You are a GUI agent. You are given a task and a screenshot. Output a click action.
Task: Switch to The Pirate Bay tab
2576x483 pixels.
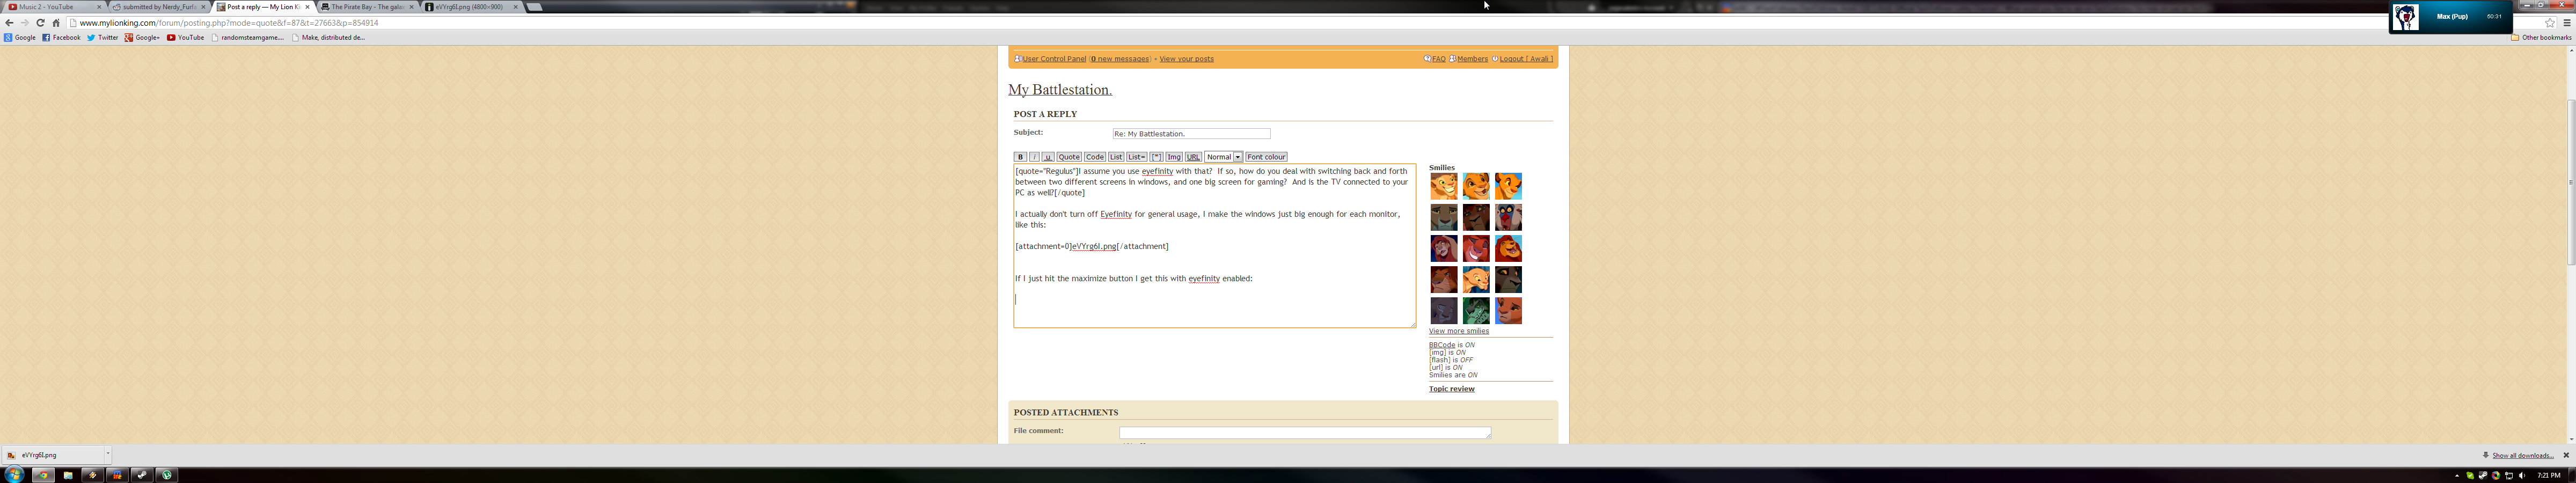pos(367,7)
